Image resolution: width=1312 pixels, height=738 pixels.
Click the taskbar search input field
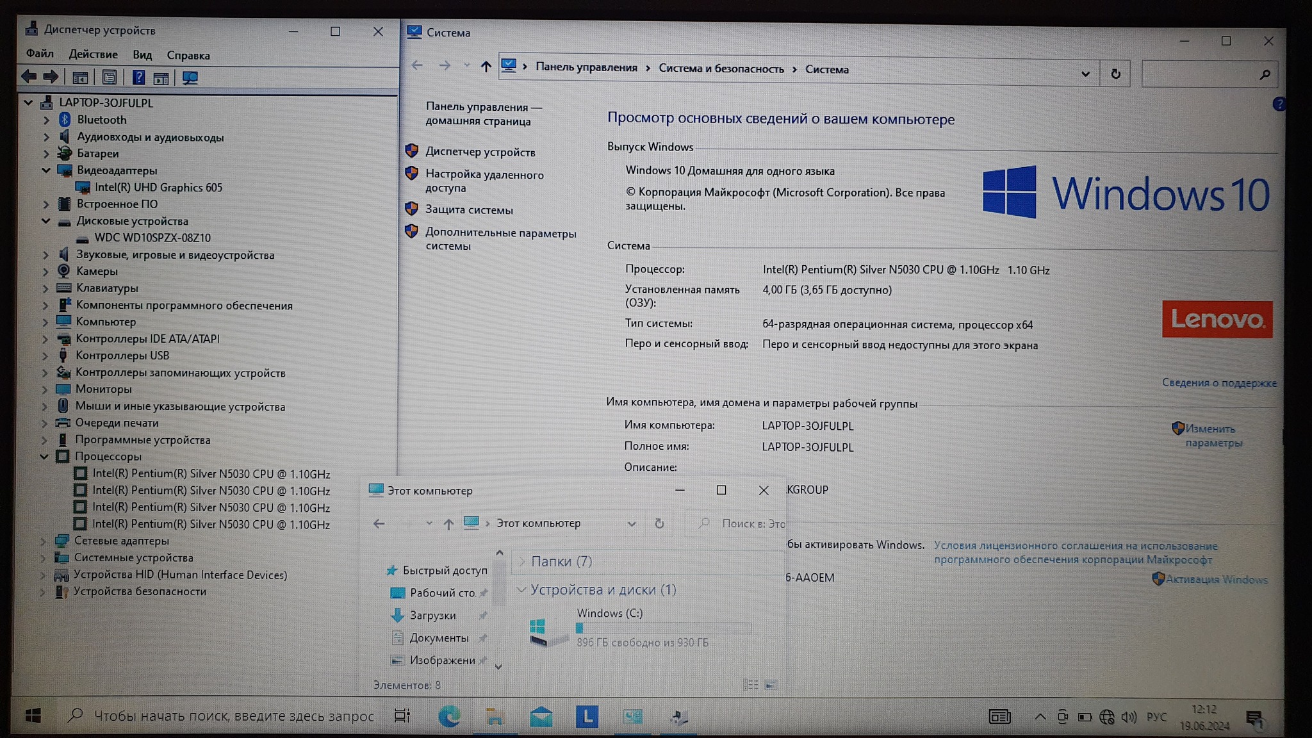[x=233, y=716]
